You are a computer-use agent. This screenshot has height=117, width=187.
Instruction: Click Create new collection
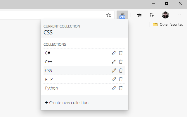67,103
